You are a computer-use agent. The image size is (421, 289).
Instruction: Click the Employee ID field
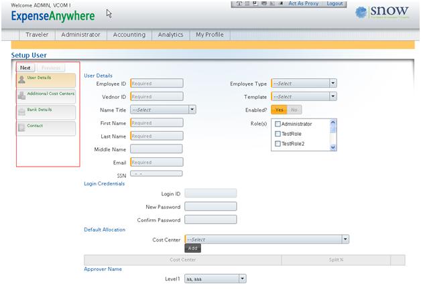[157, 84]
